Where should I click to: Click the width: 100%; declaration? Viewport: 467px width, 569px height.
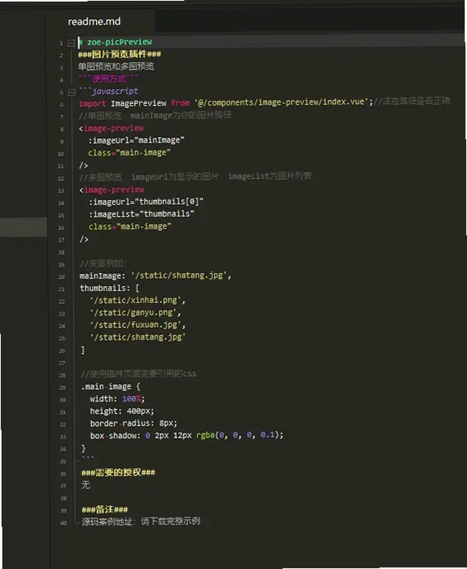point(117,398)
